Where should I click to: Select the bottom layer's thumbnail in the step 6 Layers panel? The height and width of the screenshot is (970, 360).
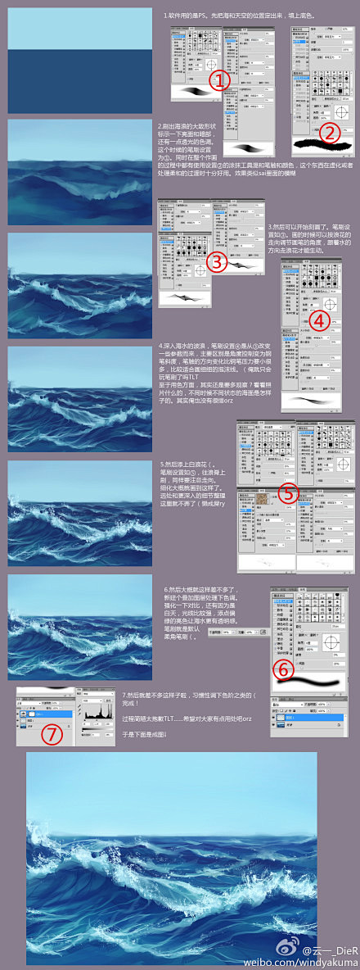pos(281,724)
